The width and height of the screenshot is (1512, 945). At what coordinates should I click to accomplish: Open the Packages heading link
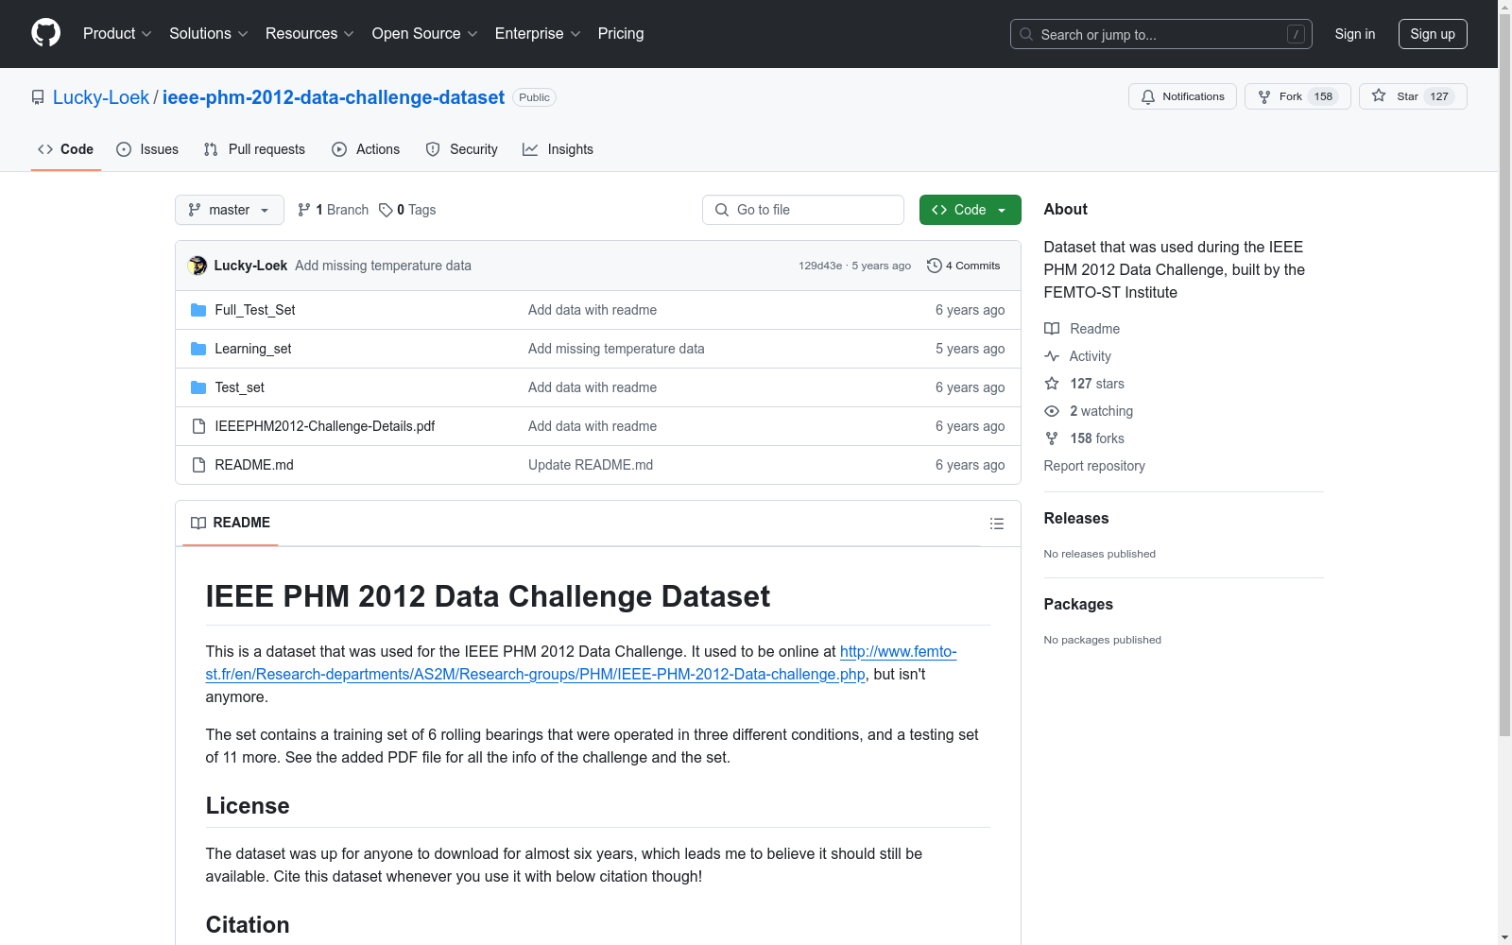[x=1078, y=604]
